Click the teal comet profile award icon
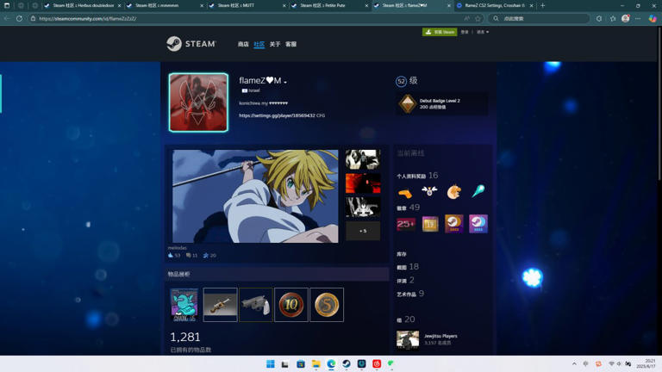662x372 pixels. tap(478, 192)
